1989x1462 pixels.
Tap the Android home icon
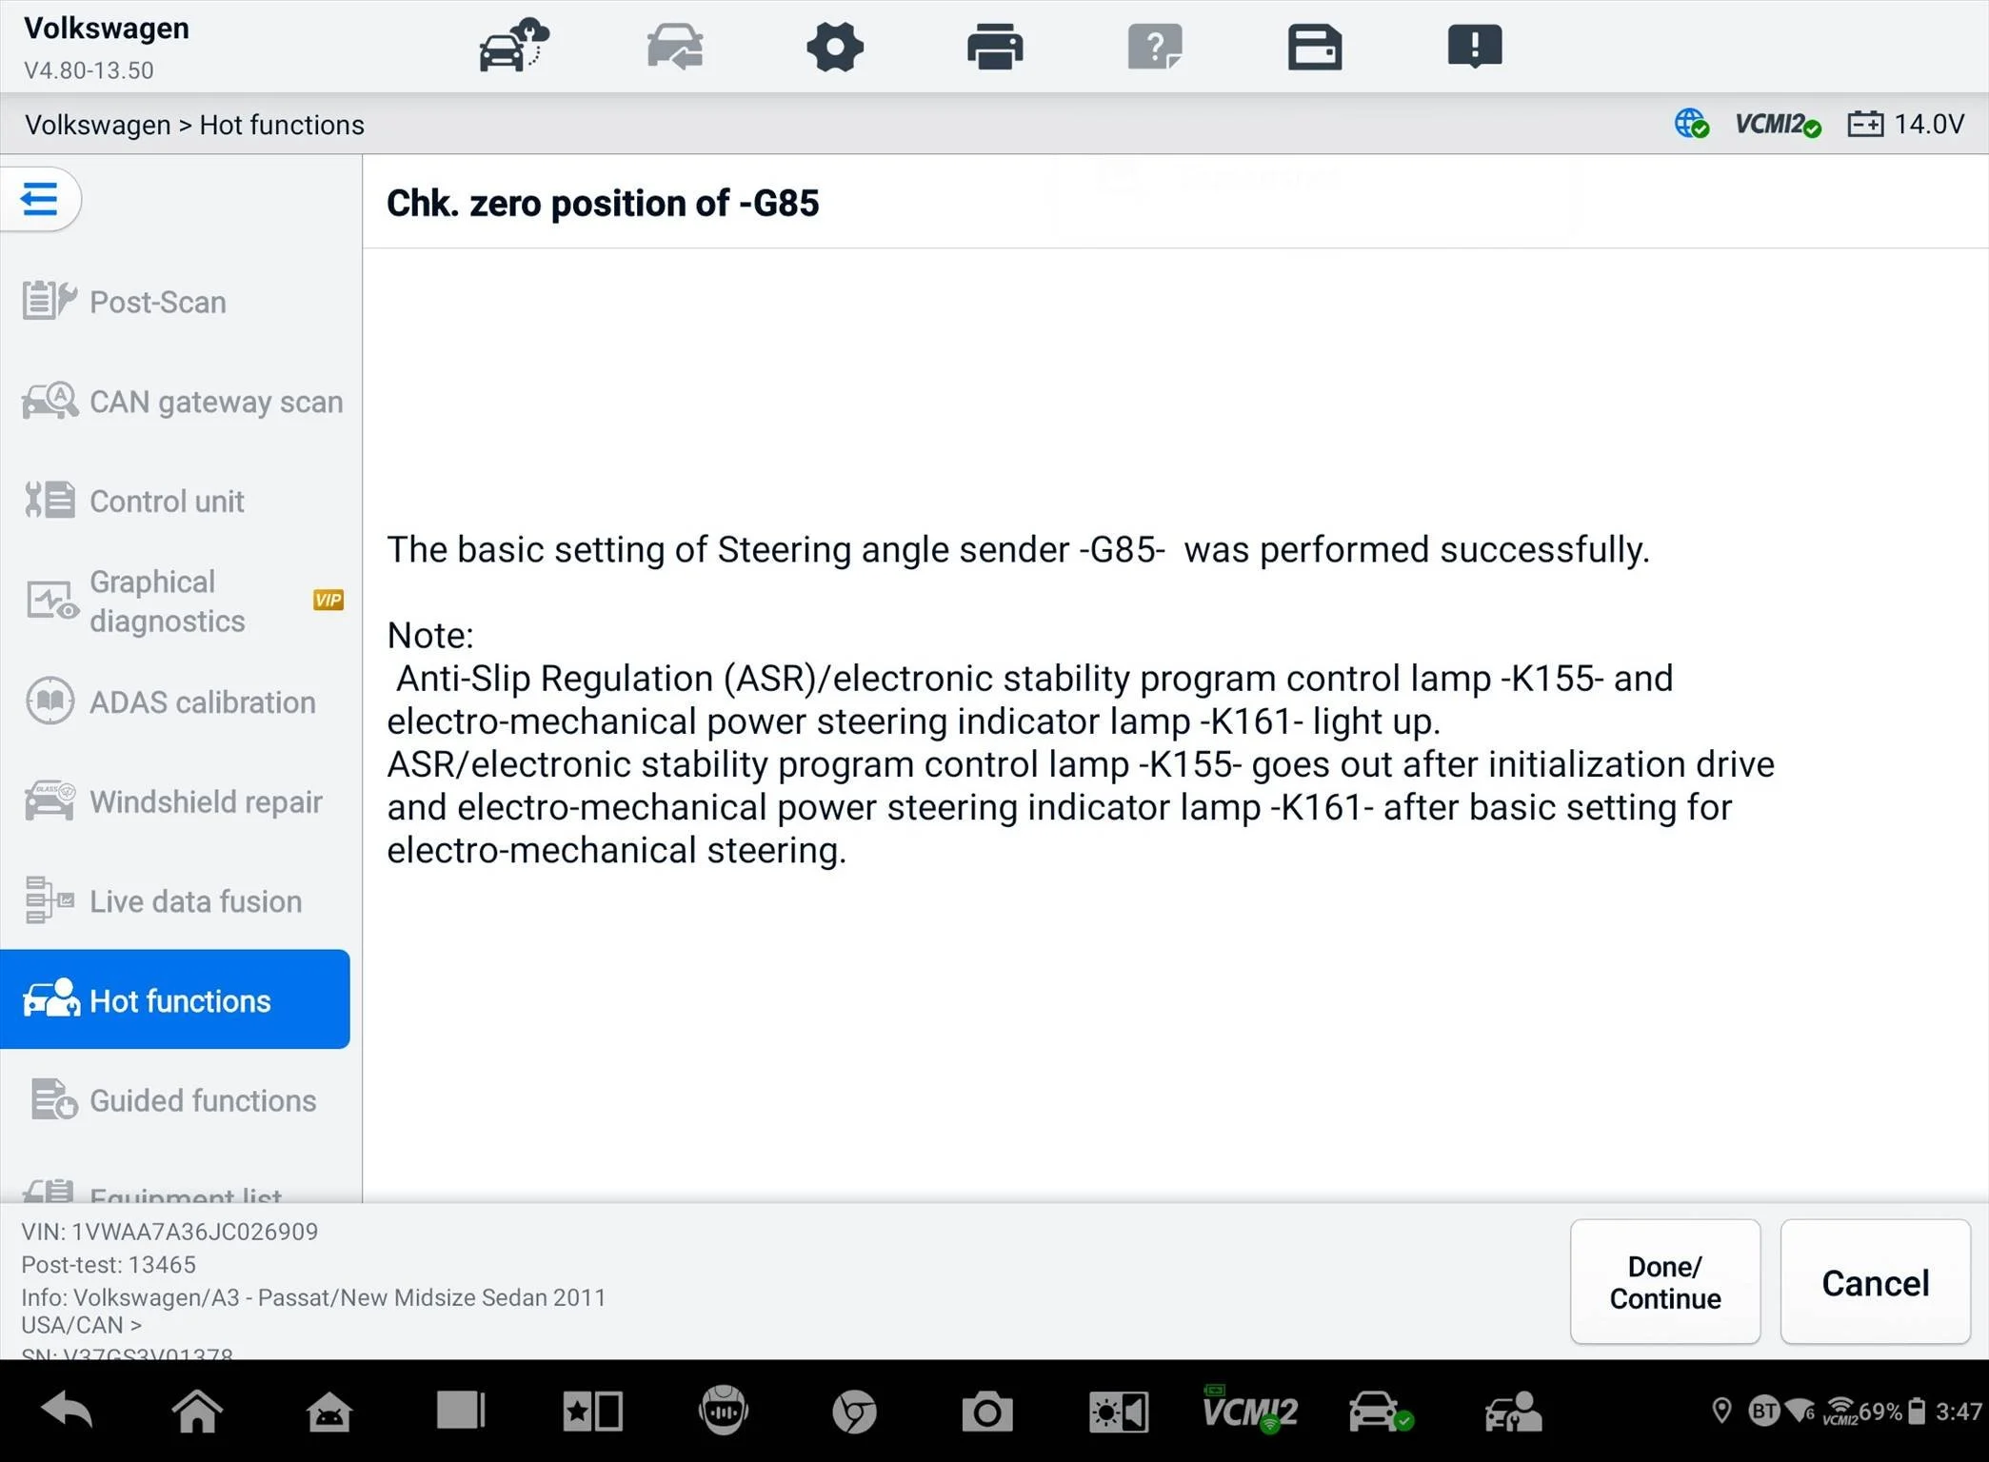197,1411
